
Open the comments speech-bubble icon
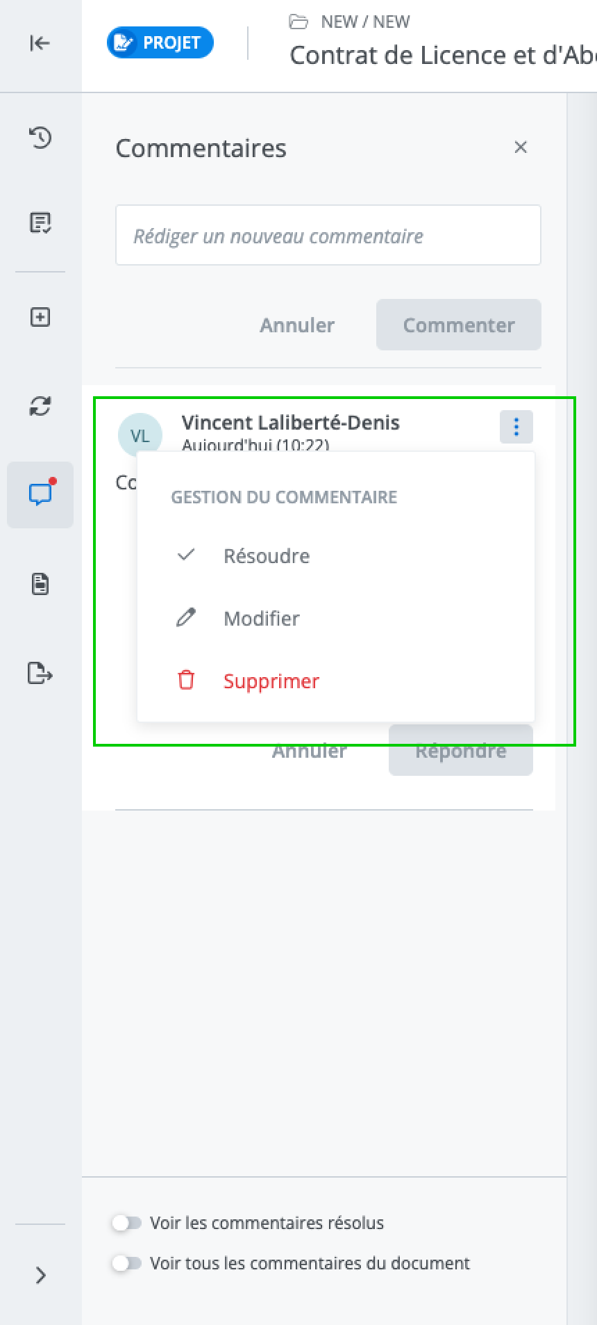pyautogui.click(x=40, y=494)
